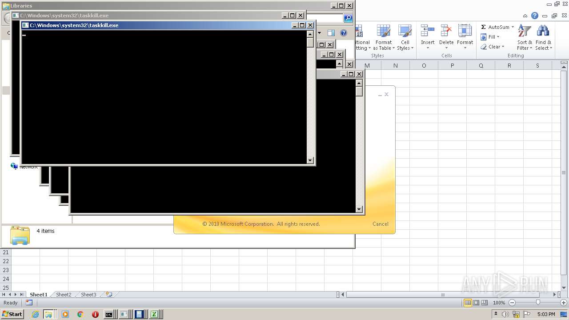This screenshot has width=569, height=320.
Task: Expand the Fill dropdown arrow
Action: pyautogui.click(x=498, y=37)
